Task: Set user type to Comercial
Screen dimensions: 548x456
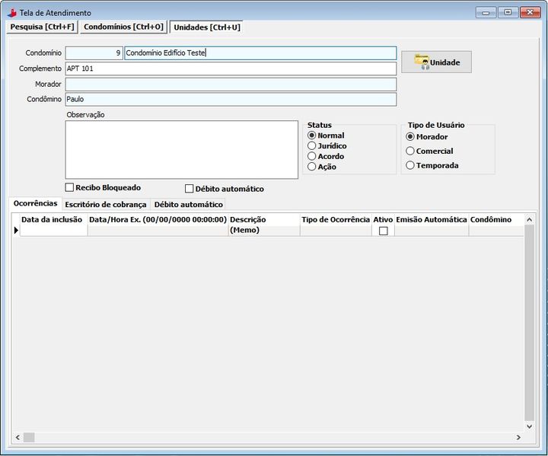Action: coord(410,151)
